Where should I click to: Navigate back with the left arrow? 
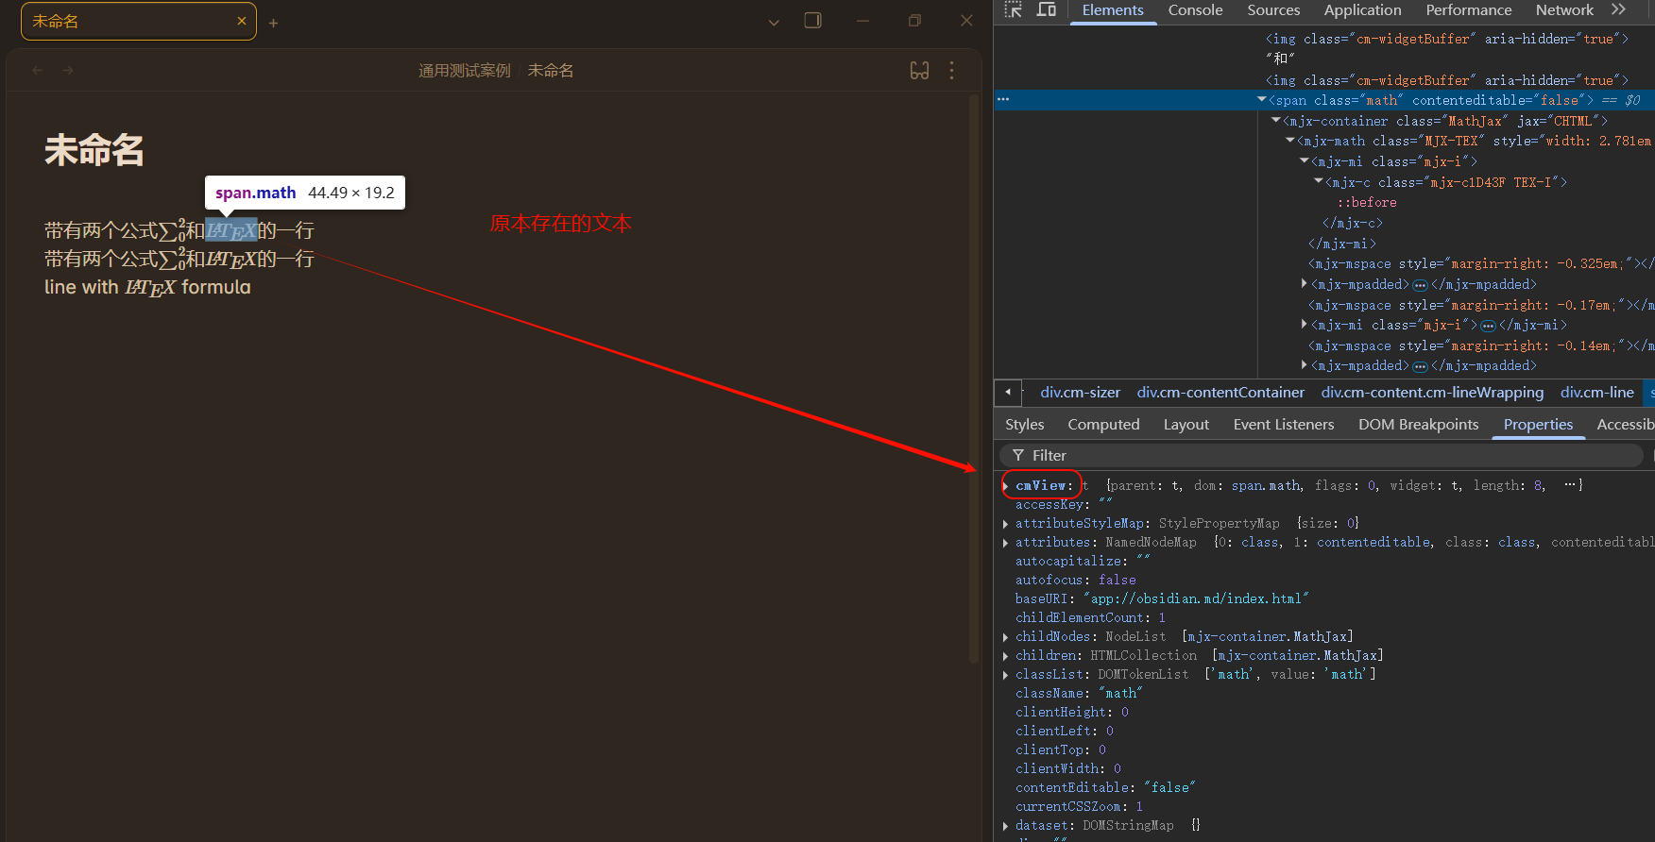pos(38,71)
